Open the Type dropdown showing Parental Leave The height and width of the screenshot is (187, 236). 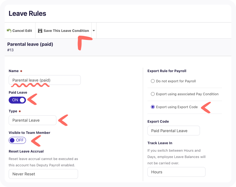33,120
